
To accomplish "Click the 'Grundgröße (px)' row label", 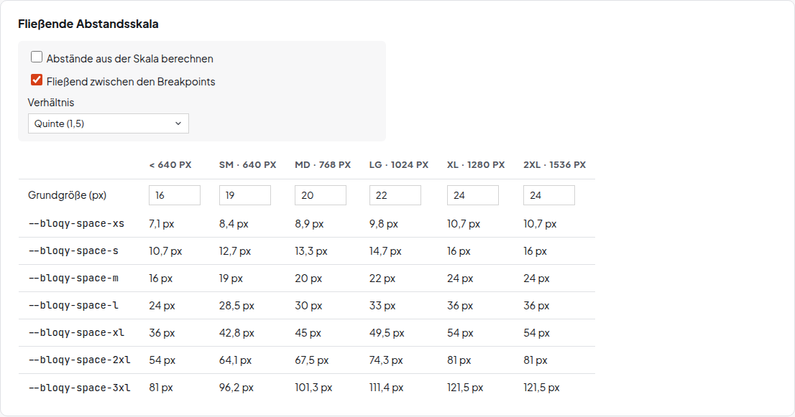I will [x=68, y=195].
